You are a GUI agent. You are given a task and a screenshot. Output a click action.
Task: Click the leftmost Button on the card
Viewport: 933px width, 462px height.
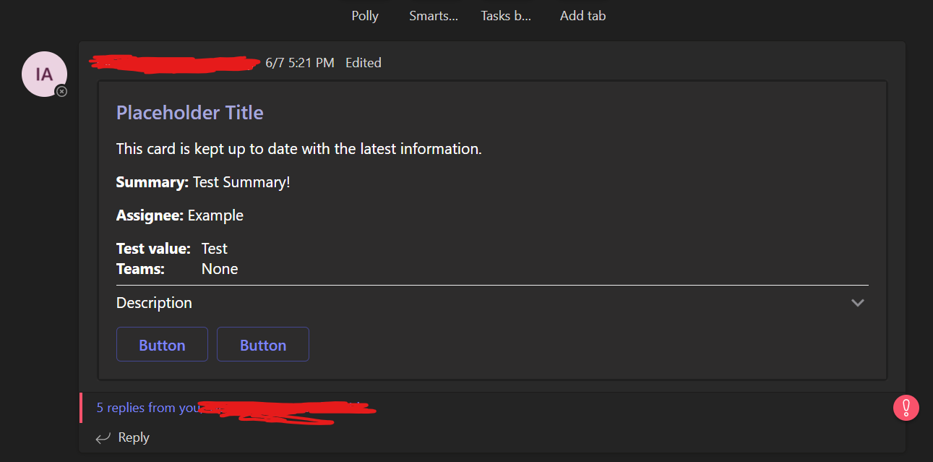click(162, 344)
